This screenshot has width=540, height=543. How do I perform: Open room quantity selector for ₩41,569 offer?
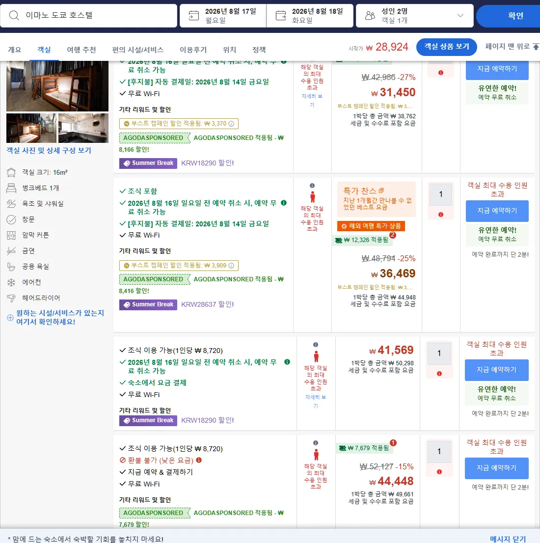439,353
